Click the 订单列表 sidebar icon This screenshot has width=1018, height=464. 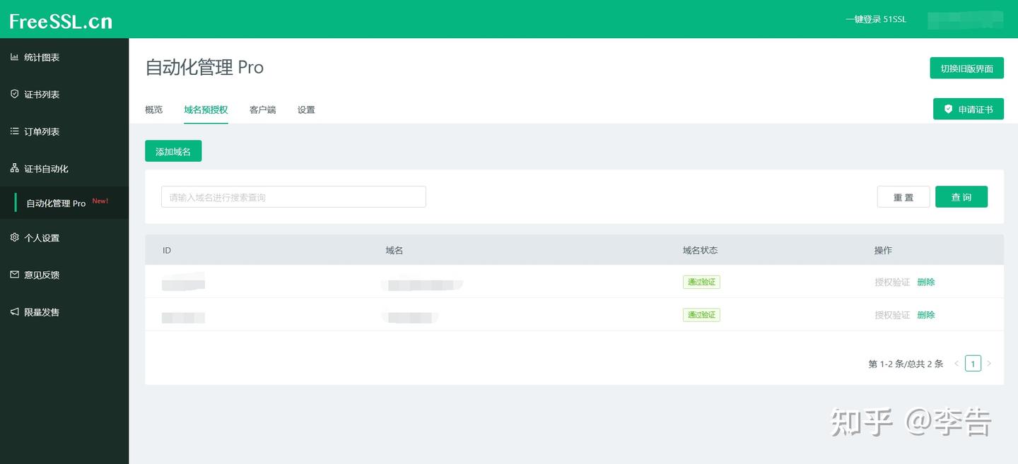(14, 131)
